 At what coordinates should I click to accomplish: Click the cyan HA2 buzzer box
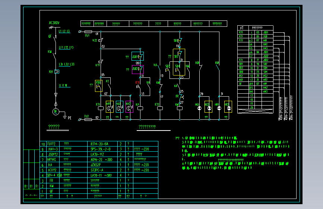(x=120, y=107)
